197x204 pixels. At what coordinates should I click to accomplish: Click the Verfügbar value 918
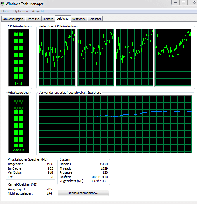(x=50, y=172)
